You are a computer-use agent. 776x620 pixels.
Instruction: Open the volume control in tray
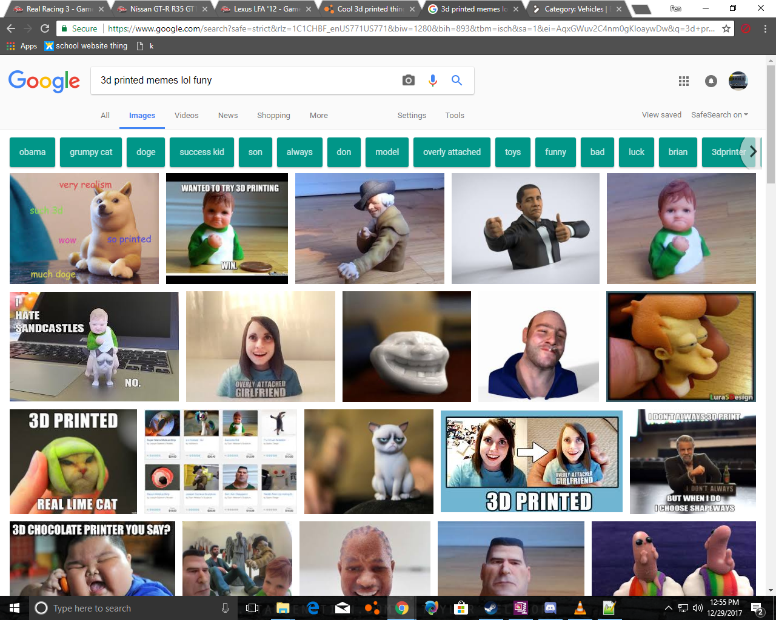click(x=697, y=608)
